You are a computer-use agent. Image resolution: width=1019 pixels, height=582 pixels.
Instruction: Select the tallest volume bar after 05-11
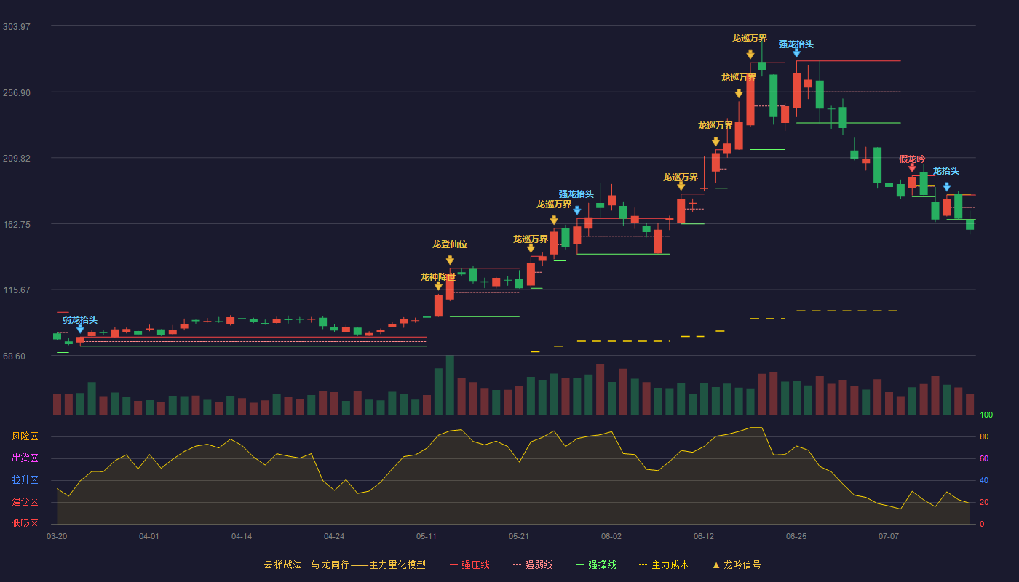click(450, 385)
